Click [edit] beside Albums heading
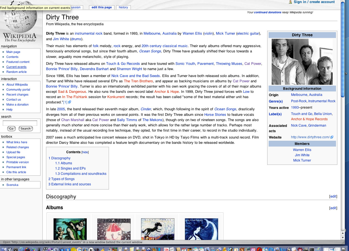Image resolution: width=349 pixels, height=251 pixels. [x=333, y=208]
